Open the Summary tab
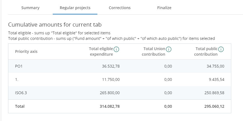This screenshot has height=121, width=243. tap(30, 8)
